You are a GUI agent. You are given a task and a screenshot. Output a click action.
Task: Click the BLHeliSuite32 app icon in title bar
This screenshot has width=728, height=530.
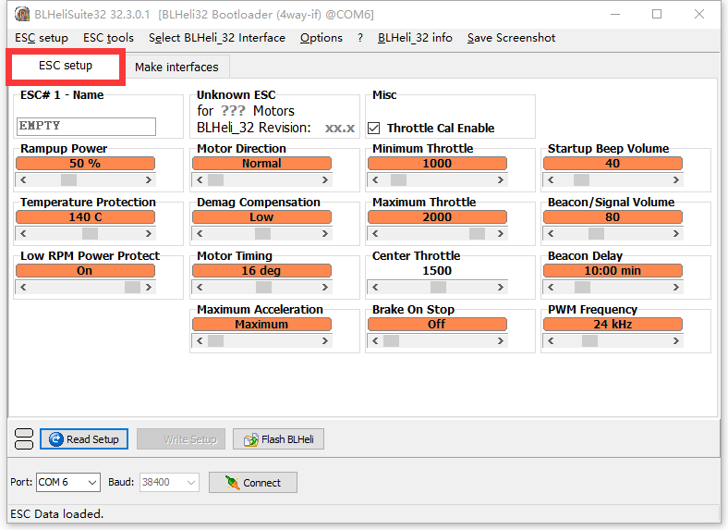click(x=21, y=15)
